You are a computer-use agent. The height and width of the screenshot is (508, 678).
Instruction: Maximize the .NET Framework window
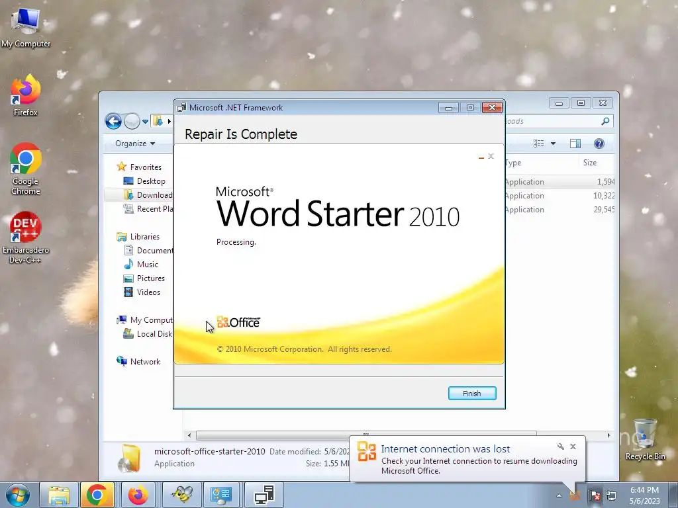470,108
